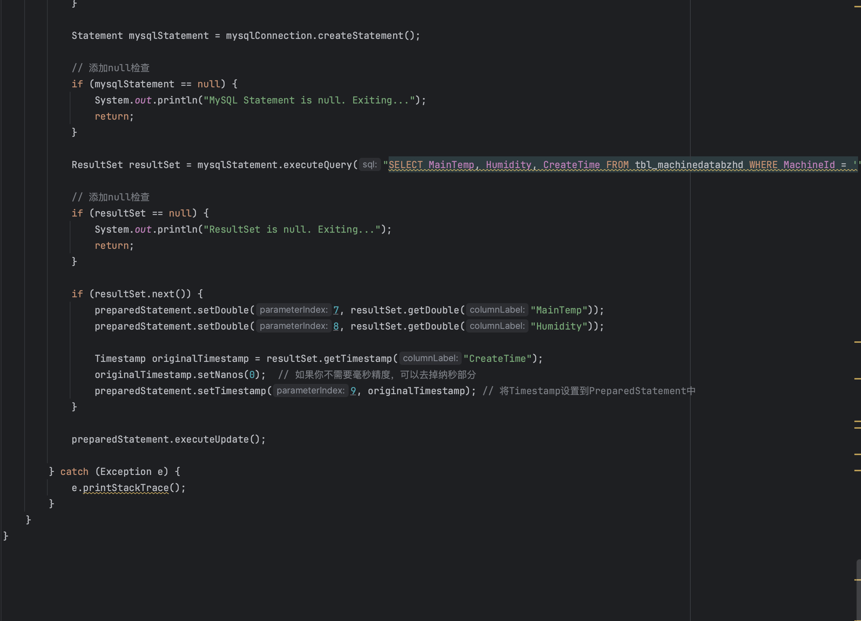
Task: Click the null-check comment above the resultSet check
Action: pos(110,197)
